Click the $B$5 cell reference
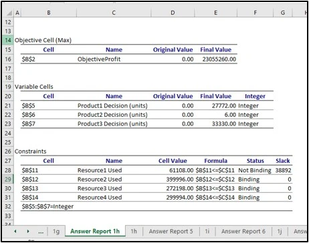309x243 pixels. tap(29, 105)
